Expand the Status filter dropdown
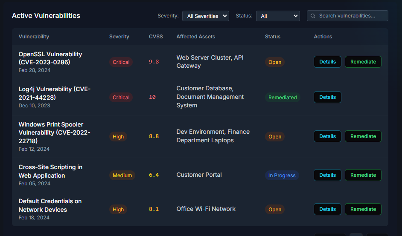Screen dimensions: 402x236 (278, 16)
